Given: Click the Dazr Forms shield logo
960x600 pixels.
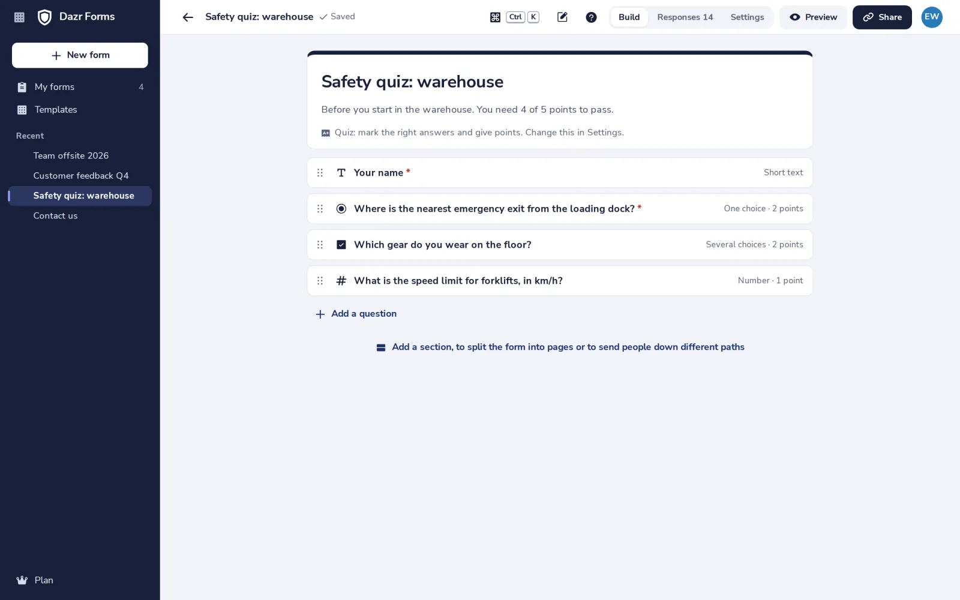Looking at the screenshot, I should tap(44, 17).
